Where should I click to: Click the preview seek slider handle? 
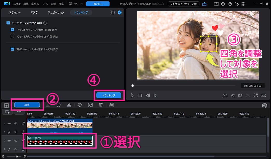[x=133, y=85]
